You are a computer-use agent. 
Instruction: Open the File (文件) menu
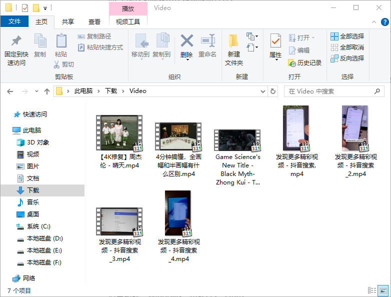click(14, 21)
